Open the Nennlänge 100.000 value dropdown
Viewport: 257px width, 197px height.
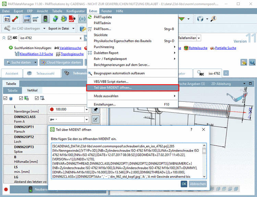pyautogui.click(x=87, y=110)
